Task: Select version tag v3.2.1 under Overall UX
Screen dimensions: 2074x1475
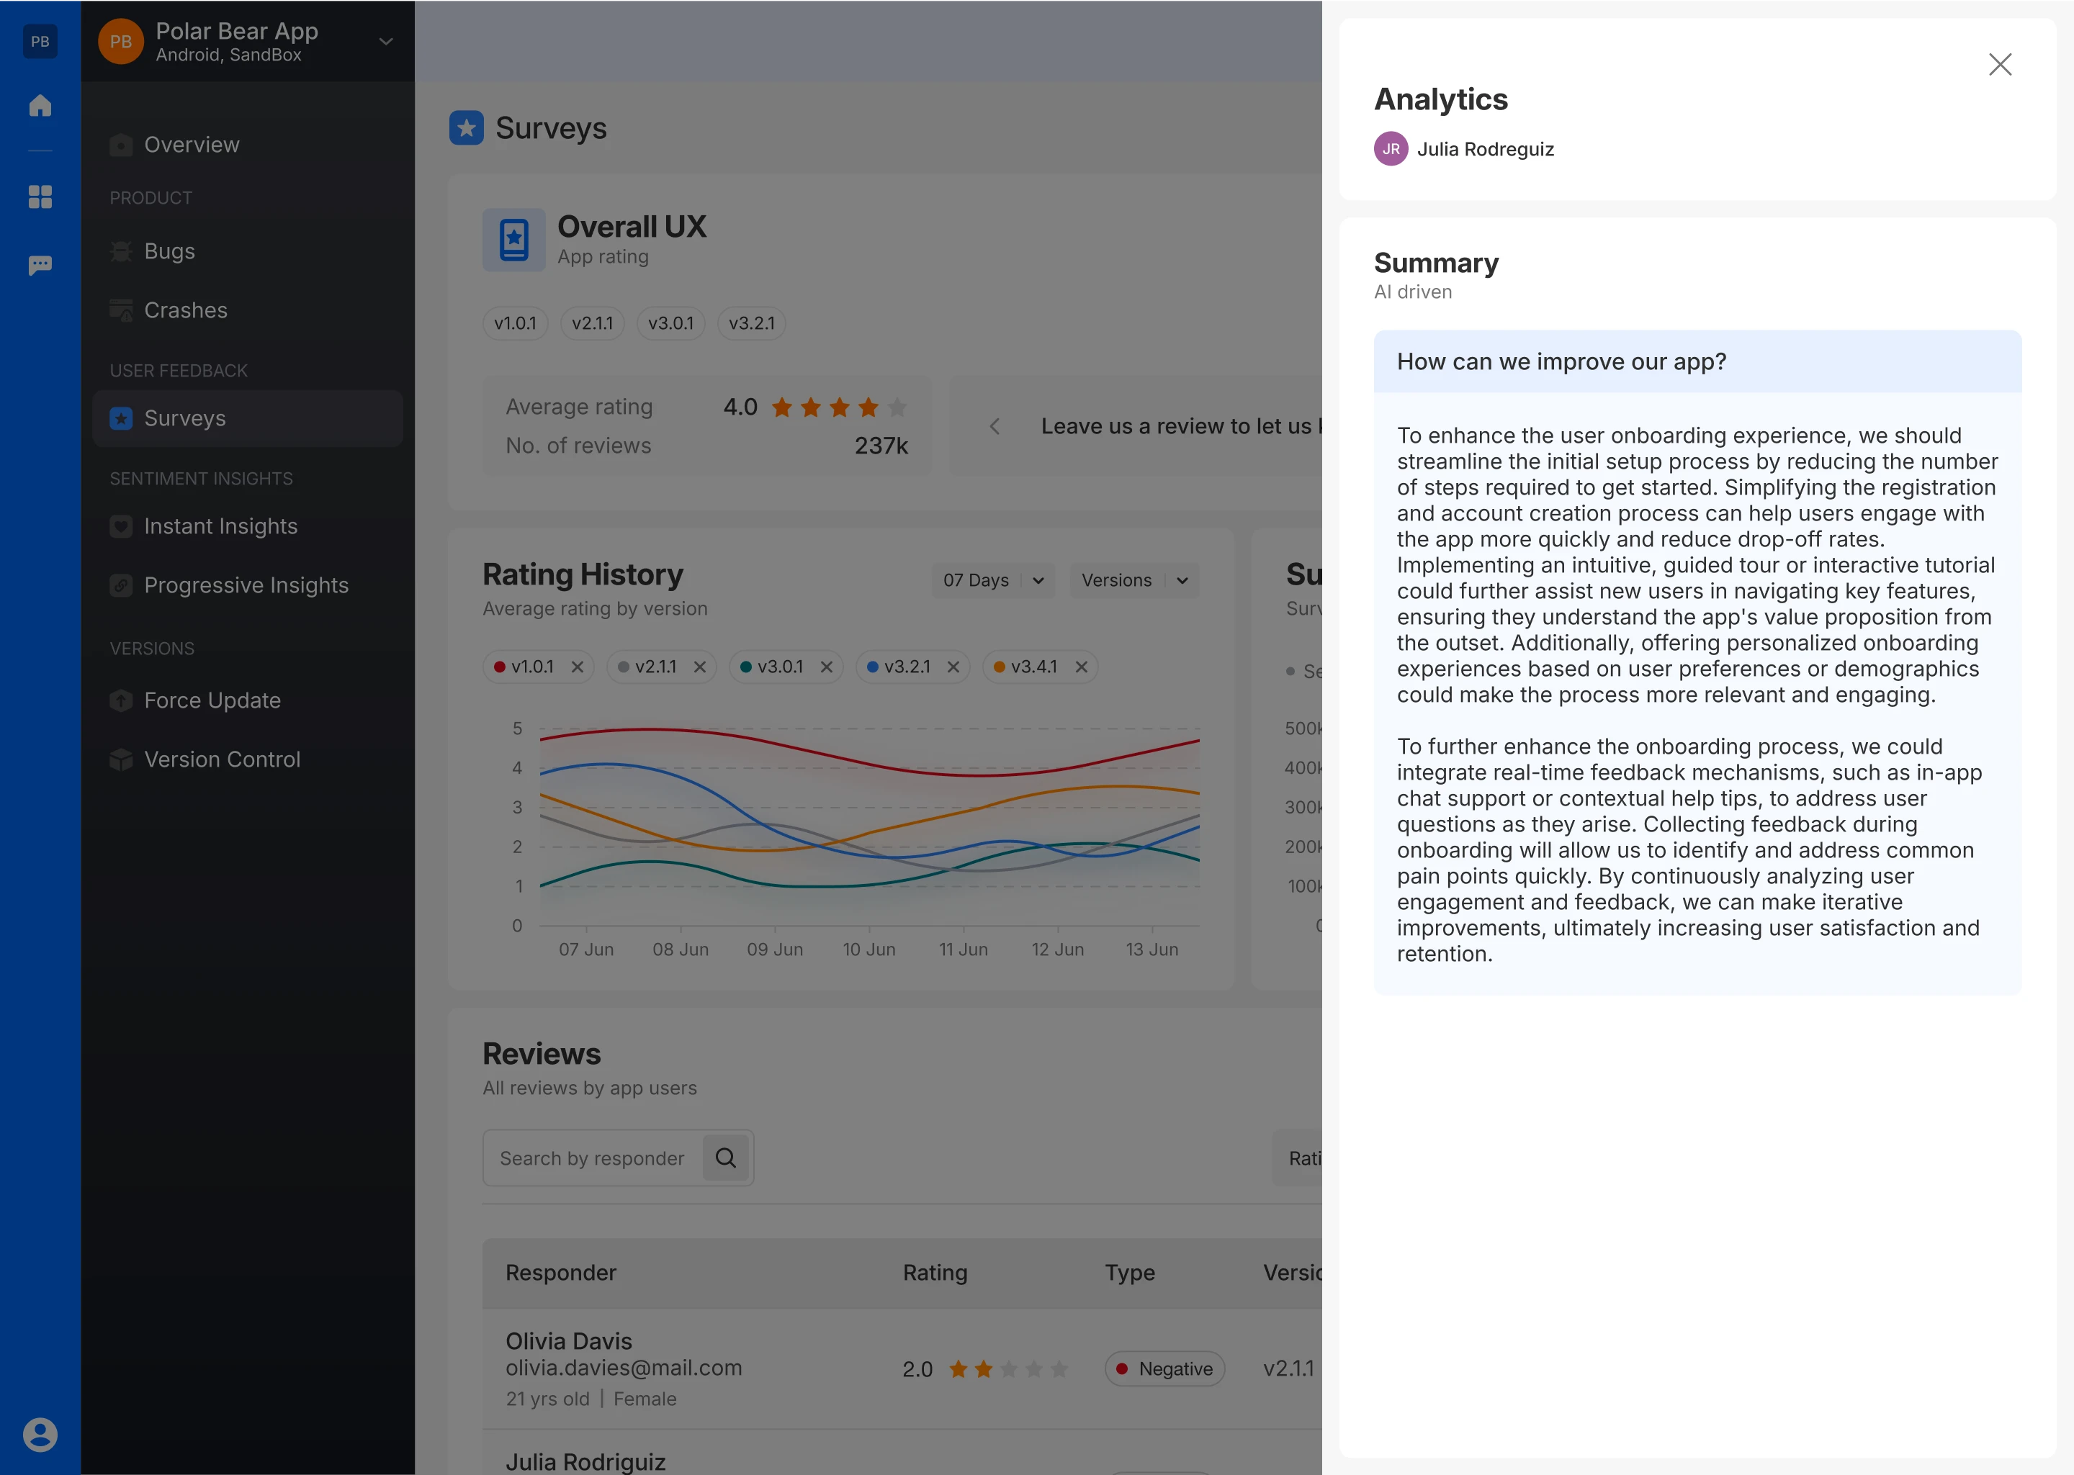Action: click(751, 323)
